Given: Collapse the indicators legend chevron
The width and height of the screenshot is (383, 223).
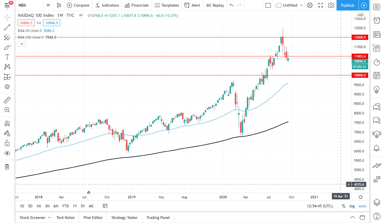Looking at the screenshot, I should [x=22, y=44].
